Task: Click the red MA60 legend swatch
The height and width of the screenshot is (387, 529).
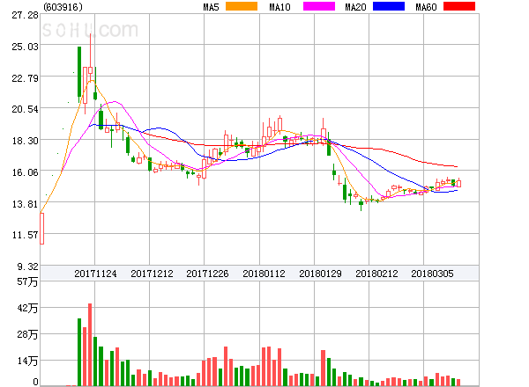Action: [459, 6]
